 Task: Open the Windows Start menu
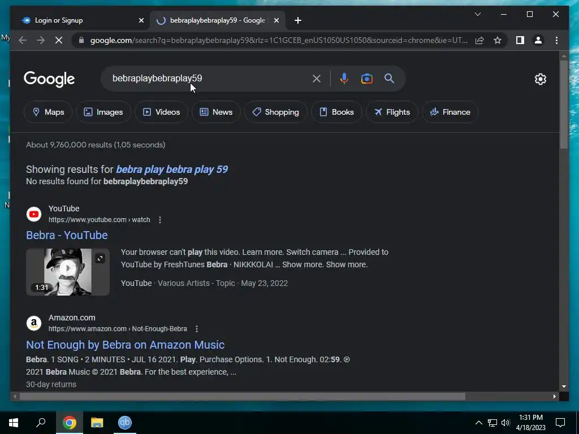tap(14, 423)
